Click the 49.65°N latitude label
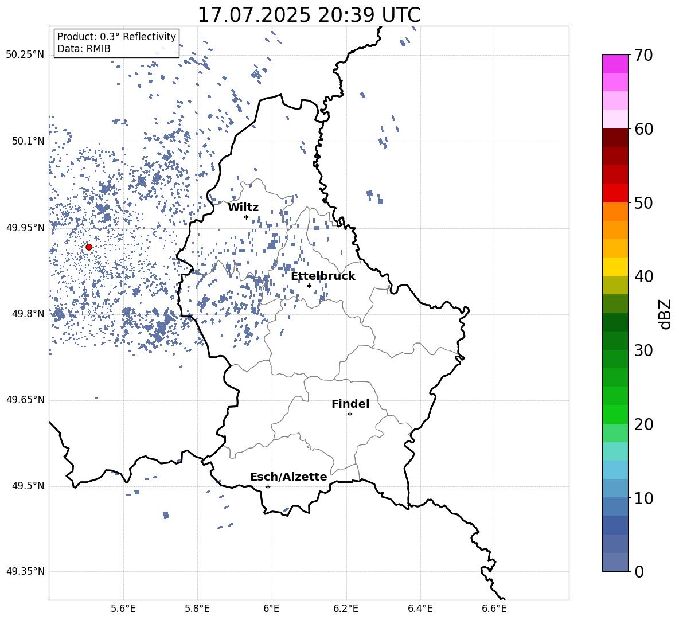 coord(25,400)
